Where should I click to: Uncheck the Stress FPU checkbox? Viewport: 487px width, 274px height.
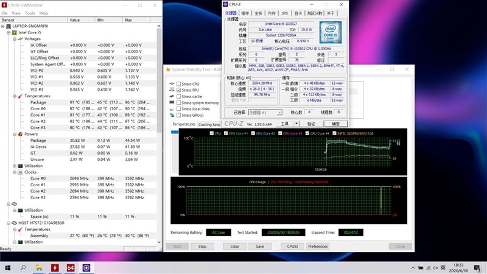(x=178, y=90)
